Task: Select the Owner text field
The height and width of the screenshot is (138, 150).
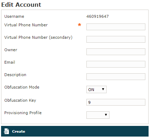Action: [116, 52]
